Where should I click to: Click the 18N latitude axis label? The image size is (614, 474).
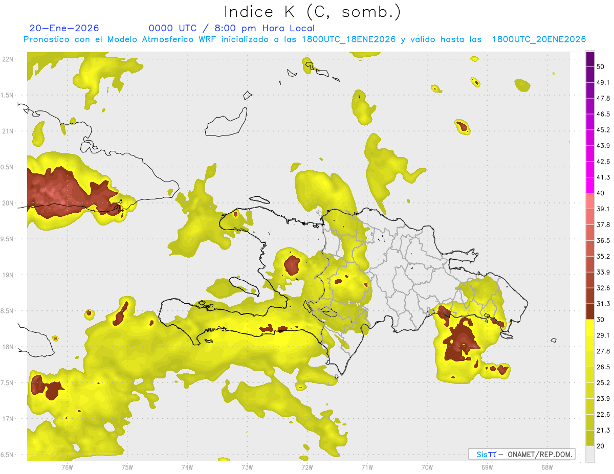click(9, 347)
